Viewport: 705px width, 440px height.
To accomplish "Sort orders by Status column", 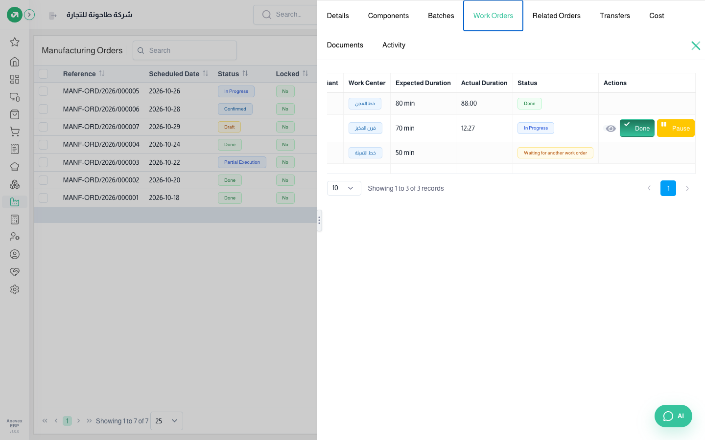I will pos(245,73).
